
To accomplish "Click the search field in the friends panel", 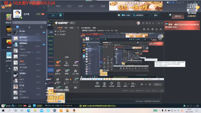I will point(30,23).
